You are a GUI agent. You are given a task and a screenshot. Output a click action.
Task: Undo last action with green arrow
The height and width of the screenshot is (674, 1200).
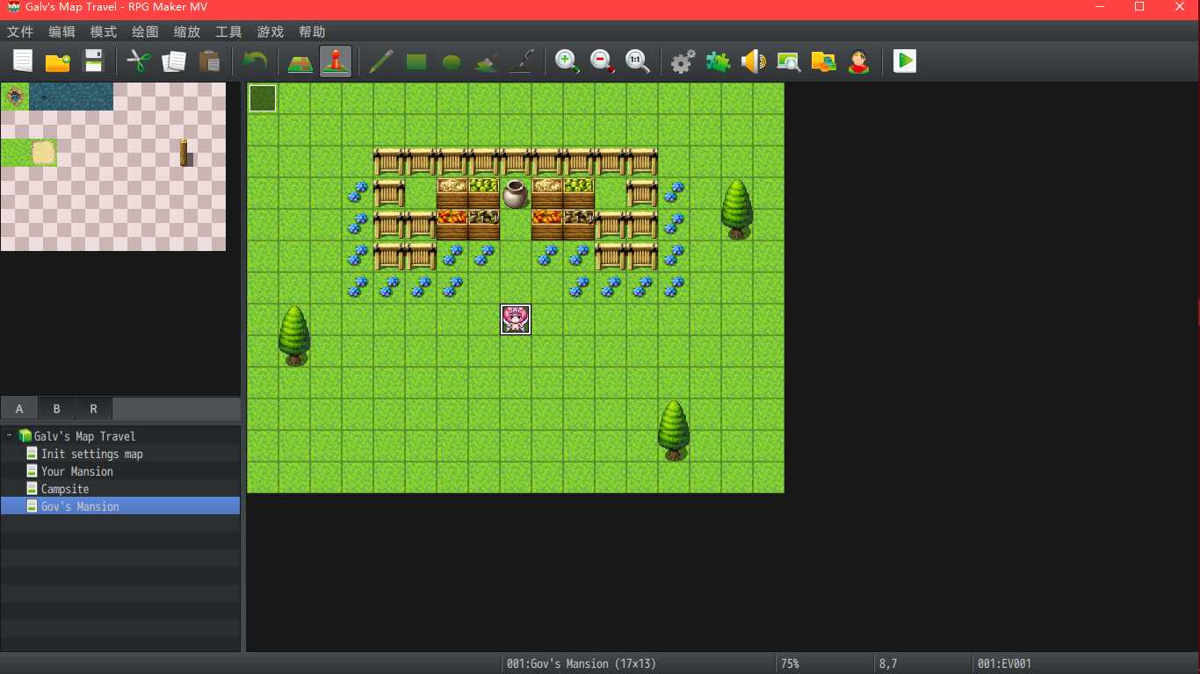click(x=255, y=61)
